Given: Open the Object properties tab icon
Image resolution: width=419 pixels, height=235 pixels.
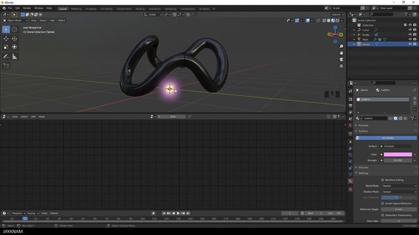Looking at the screenshot, I should (x=351, y=142).
